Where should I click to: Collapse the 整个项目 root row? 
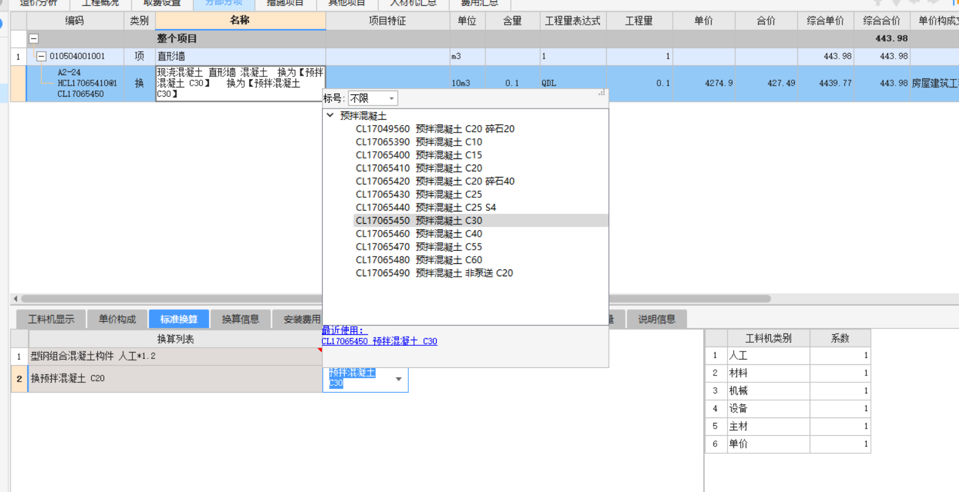pyautogui.click(x=34, y=38)
